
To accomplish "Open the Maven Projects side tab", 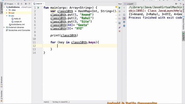I will [x=184, y=23].
